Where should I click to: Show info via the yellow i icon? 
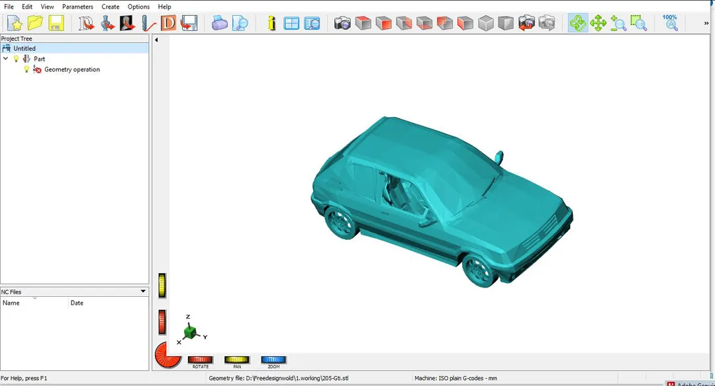coord(272,22)
